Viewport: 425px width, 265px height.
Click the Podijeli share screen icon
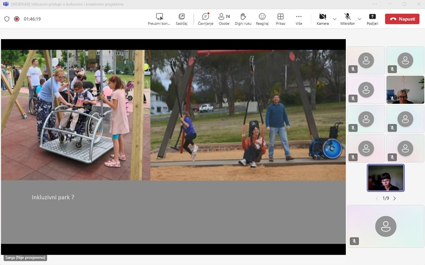tap(372, 19)
